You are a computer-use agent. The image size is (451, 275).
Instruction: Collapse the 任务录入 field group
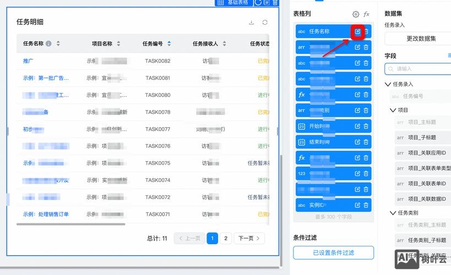[388, 84]
